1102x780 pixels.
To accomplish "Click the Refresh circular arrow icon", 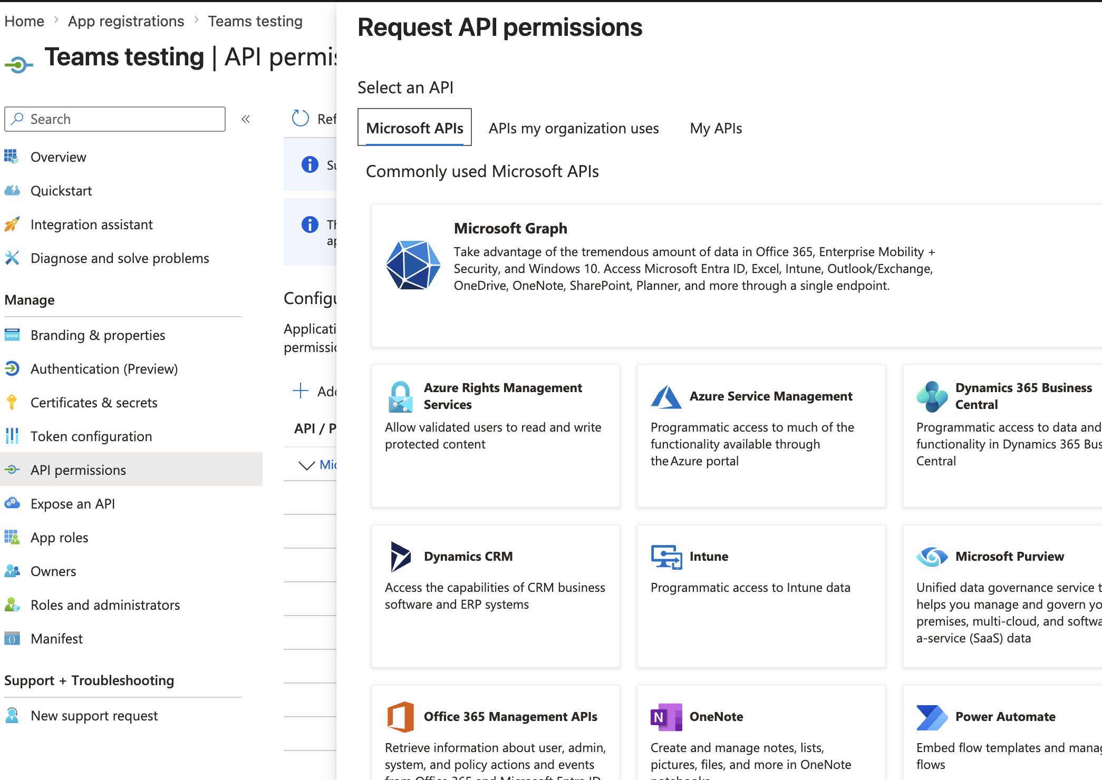I will 300,119.
